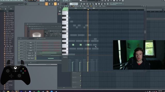Click the arrow step-edit toolbar icon
The height and width of the screenshot is (92, 165).
[x=49, y=4]
